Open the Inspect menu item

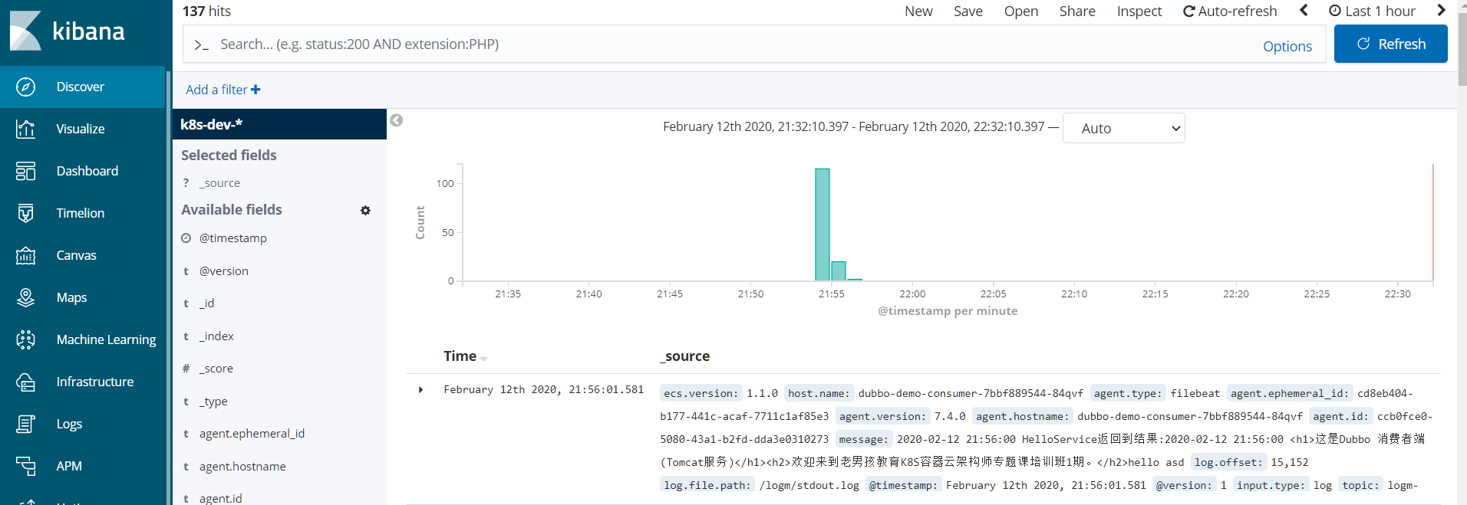point(1139,11)
